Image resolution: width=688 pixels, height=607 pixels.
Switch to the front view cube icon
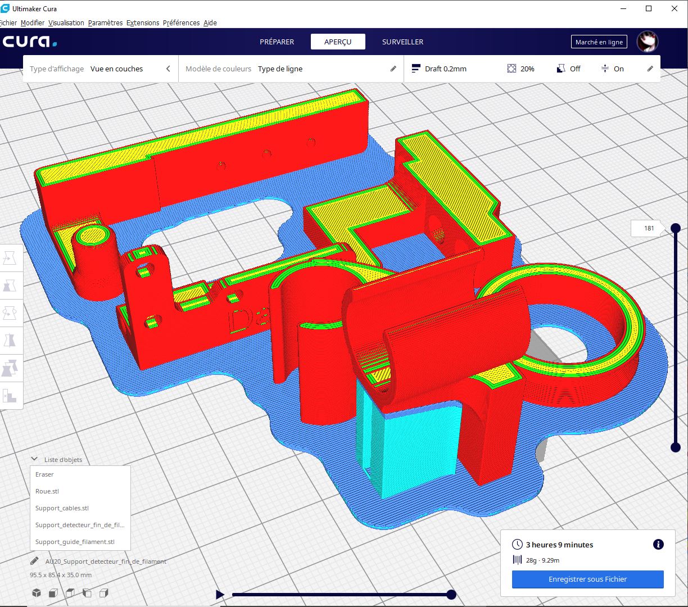[53, 593]
